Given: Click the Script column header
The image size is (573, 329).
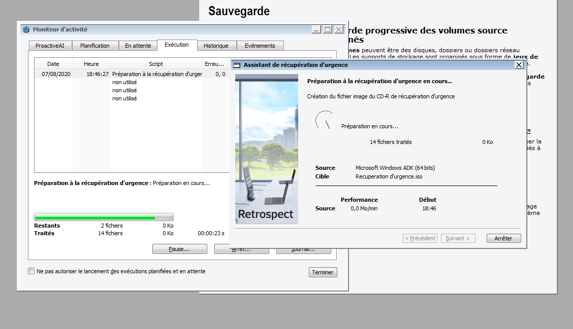Looking at the screenshot, I should pos(156,64).
